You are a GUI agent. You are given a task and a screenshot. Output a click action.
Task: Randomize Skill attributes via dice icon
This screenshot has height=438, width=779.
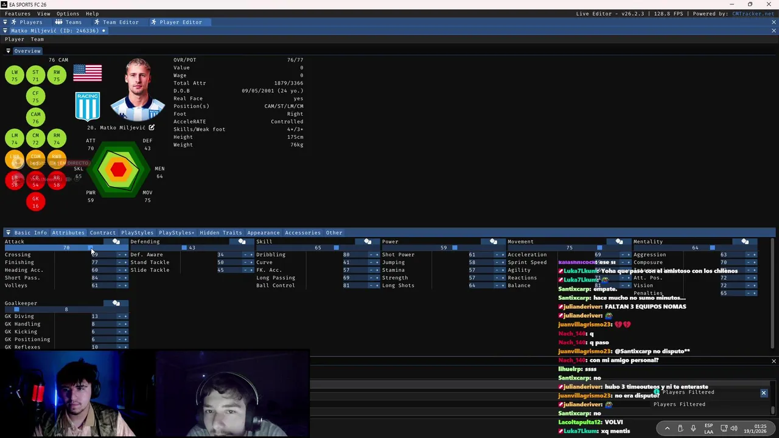[x=368, y=242]
